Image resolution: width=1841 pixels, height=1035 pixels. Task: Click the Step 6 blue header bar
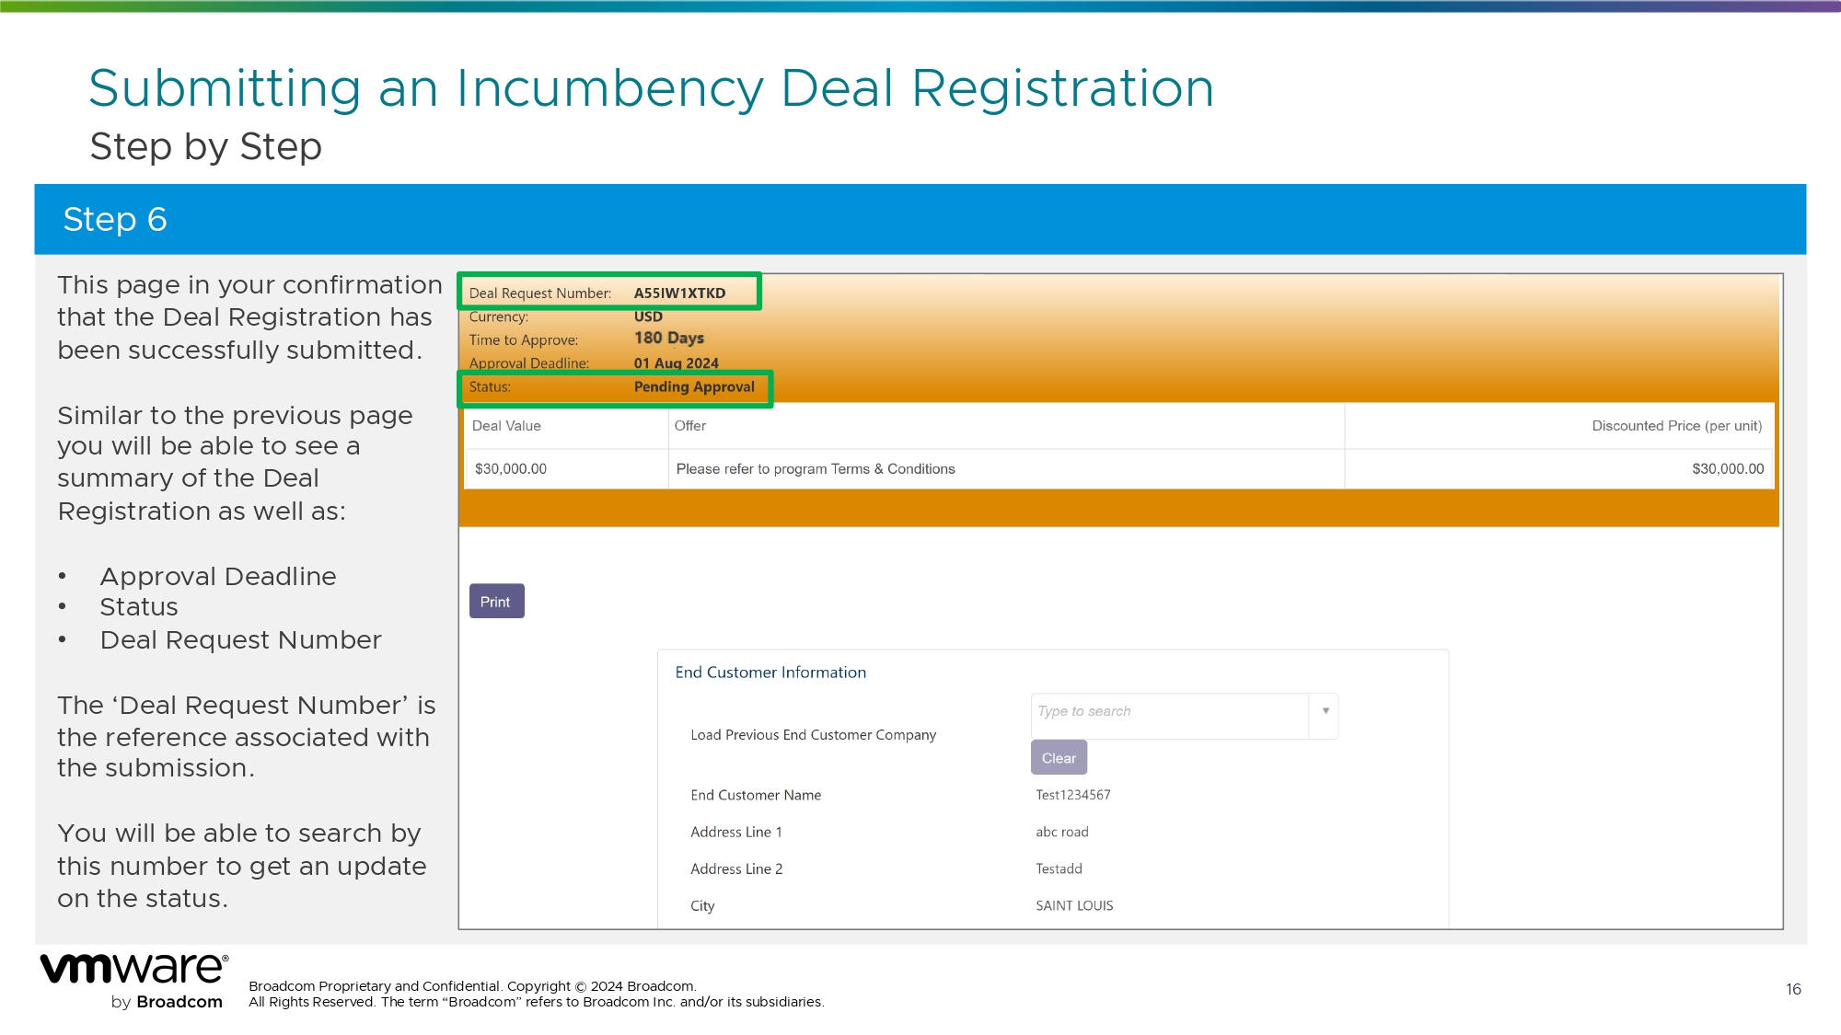pos(920,219)
